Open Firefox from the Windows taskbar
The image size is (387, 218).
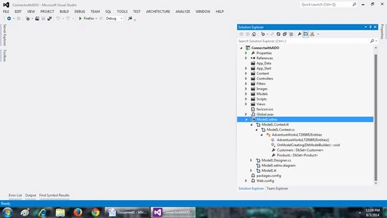click(78, 212)
